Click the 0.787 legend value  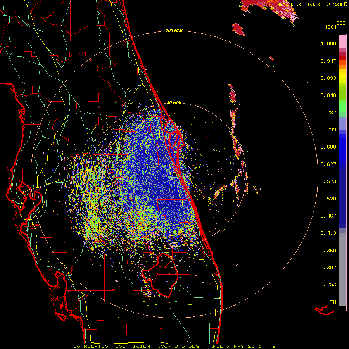[x=328, y=112]
